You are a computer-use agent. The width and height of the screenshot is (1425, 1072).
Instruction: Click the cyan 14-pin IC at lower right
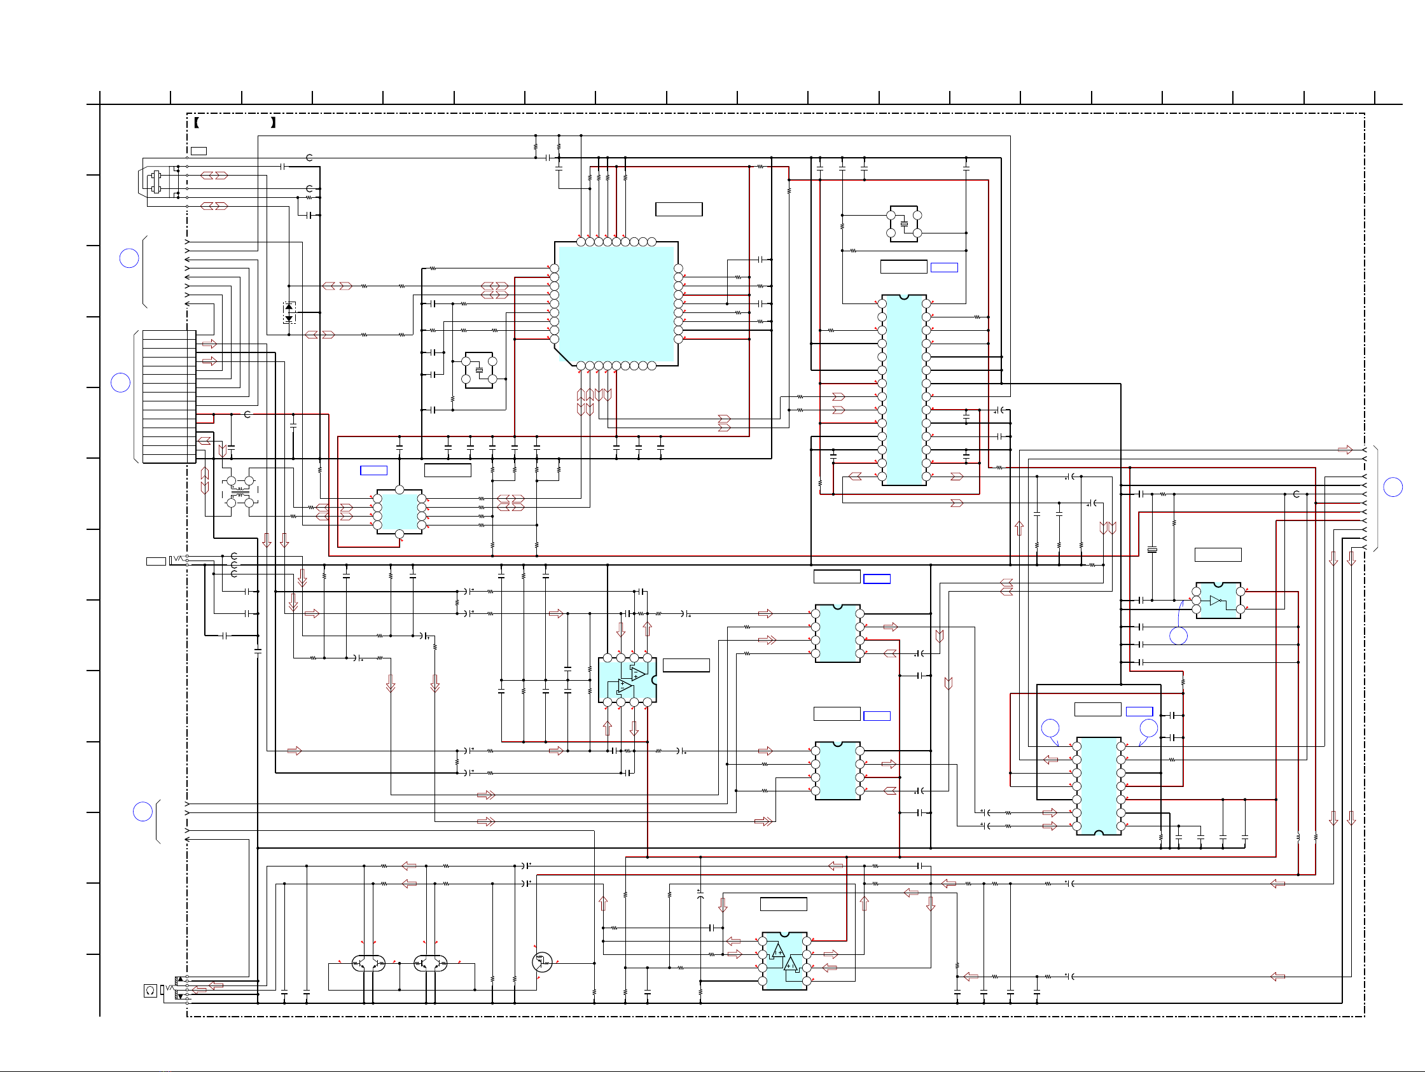(x=1099, y=786)
